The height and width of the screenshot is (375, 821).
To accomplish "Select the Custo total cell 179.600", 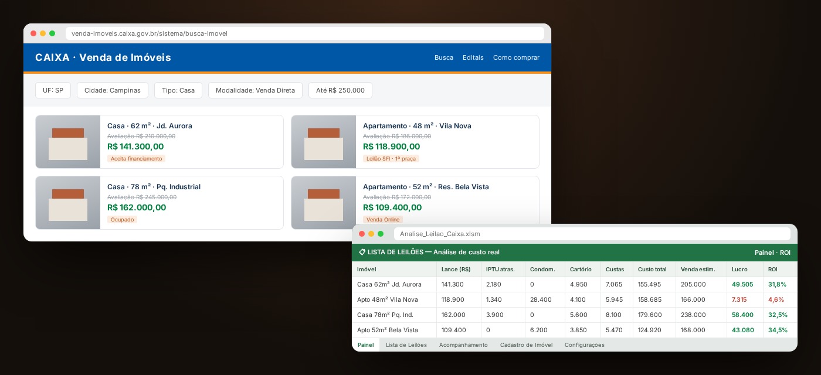I will [654, 315].
